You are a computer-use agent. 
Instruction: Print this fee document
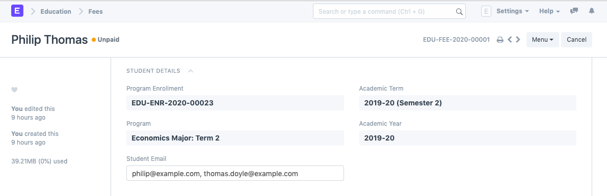pos(500,39)
